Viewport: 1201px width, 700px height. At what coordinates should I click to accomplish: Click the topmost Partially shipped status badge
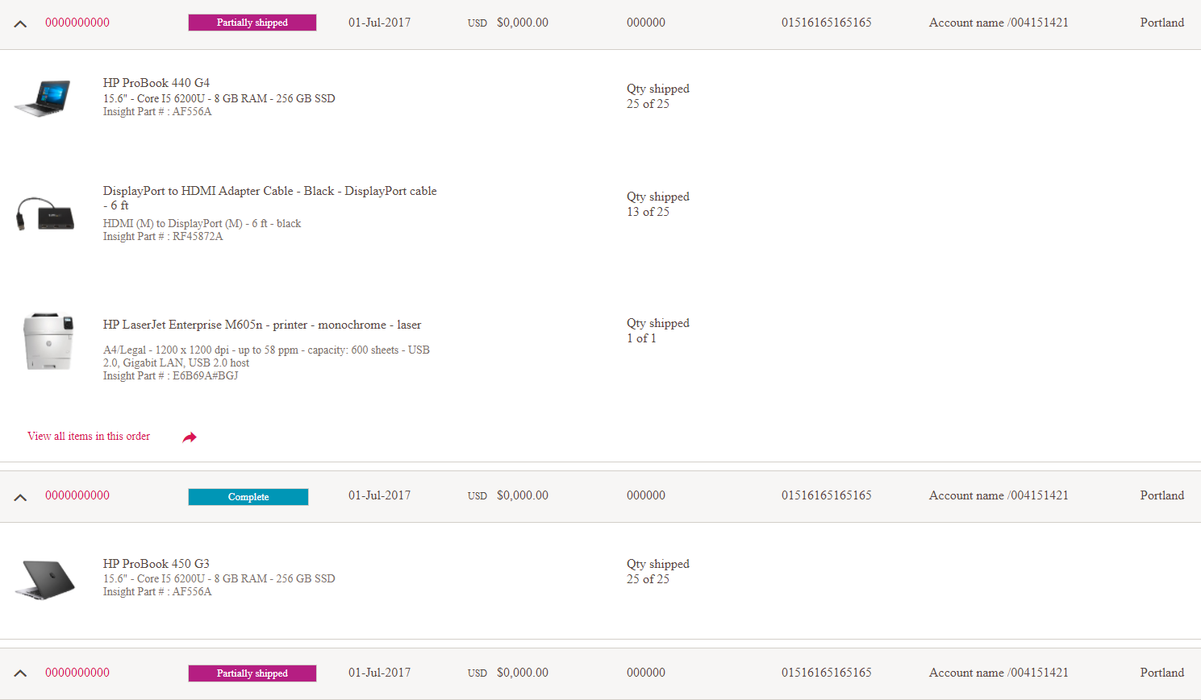[x=252, y=23]
